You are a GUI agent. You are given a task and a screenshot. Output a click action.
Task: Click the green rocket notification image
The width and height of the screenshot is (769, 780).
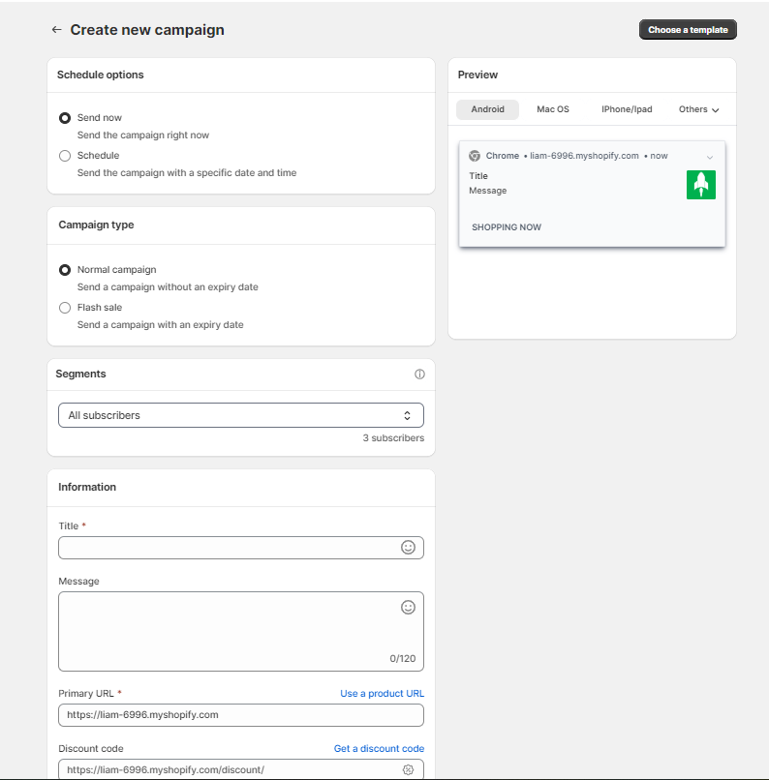point(700,185)
